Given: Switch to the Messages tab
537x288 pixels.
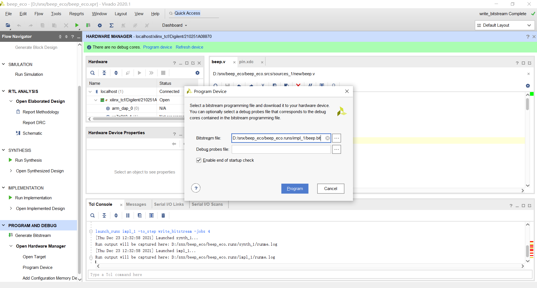Looking at the screenshot, I should pos(136,204).
